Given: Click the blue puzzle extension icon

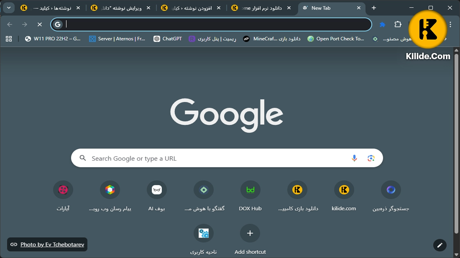Looking at the screenshot, I should pos(382,24).
